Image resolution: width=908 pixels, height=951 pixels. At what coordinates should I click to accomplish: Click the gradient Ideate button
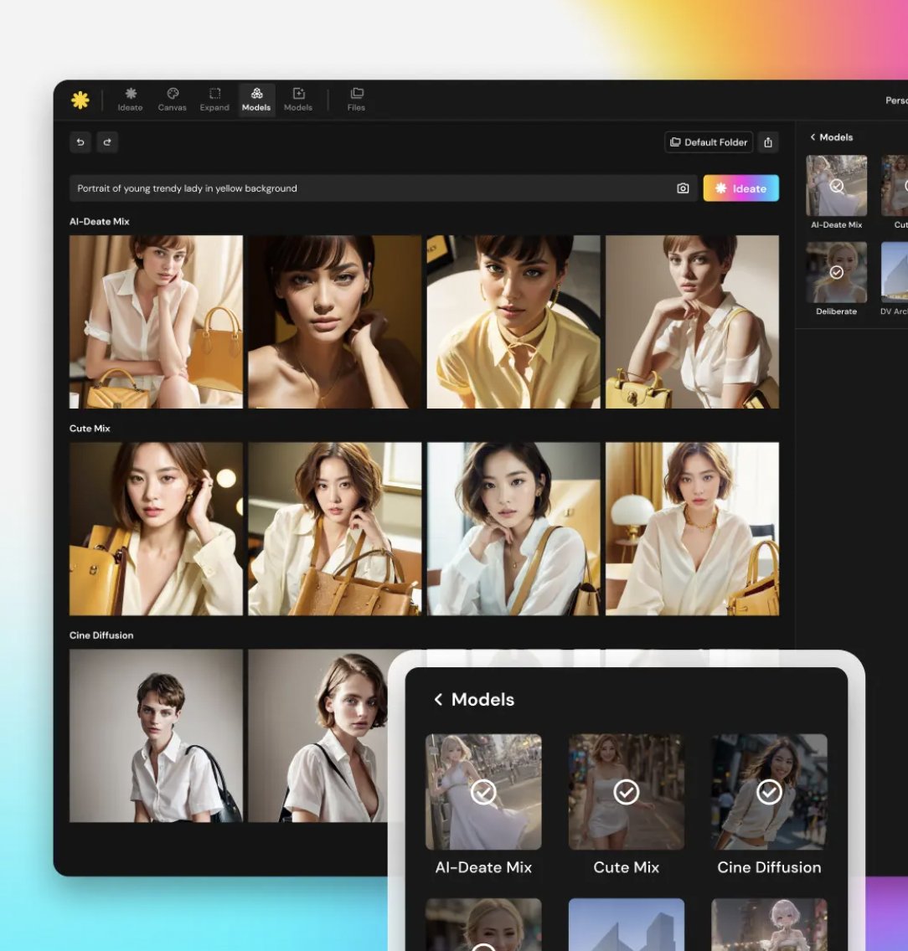pos(740,188)
